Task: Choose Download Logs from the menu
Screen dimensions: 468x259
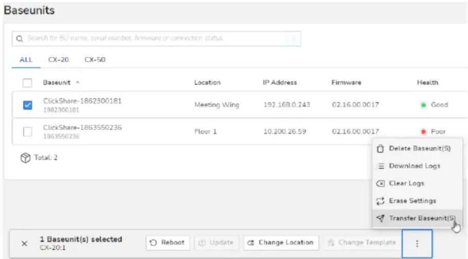Action: (417, 166)
